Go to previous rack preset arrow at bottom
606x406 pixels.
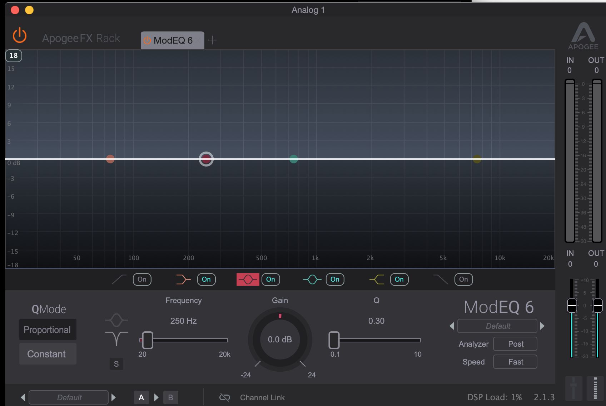click(23, 397)
